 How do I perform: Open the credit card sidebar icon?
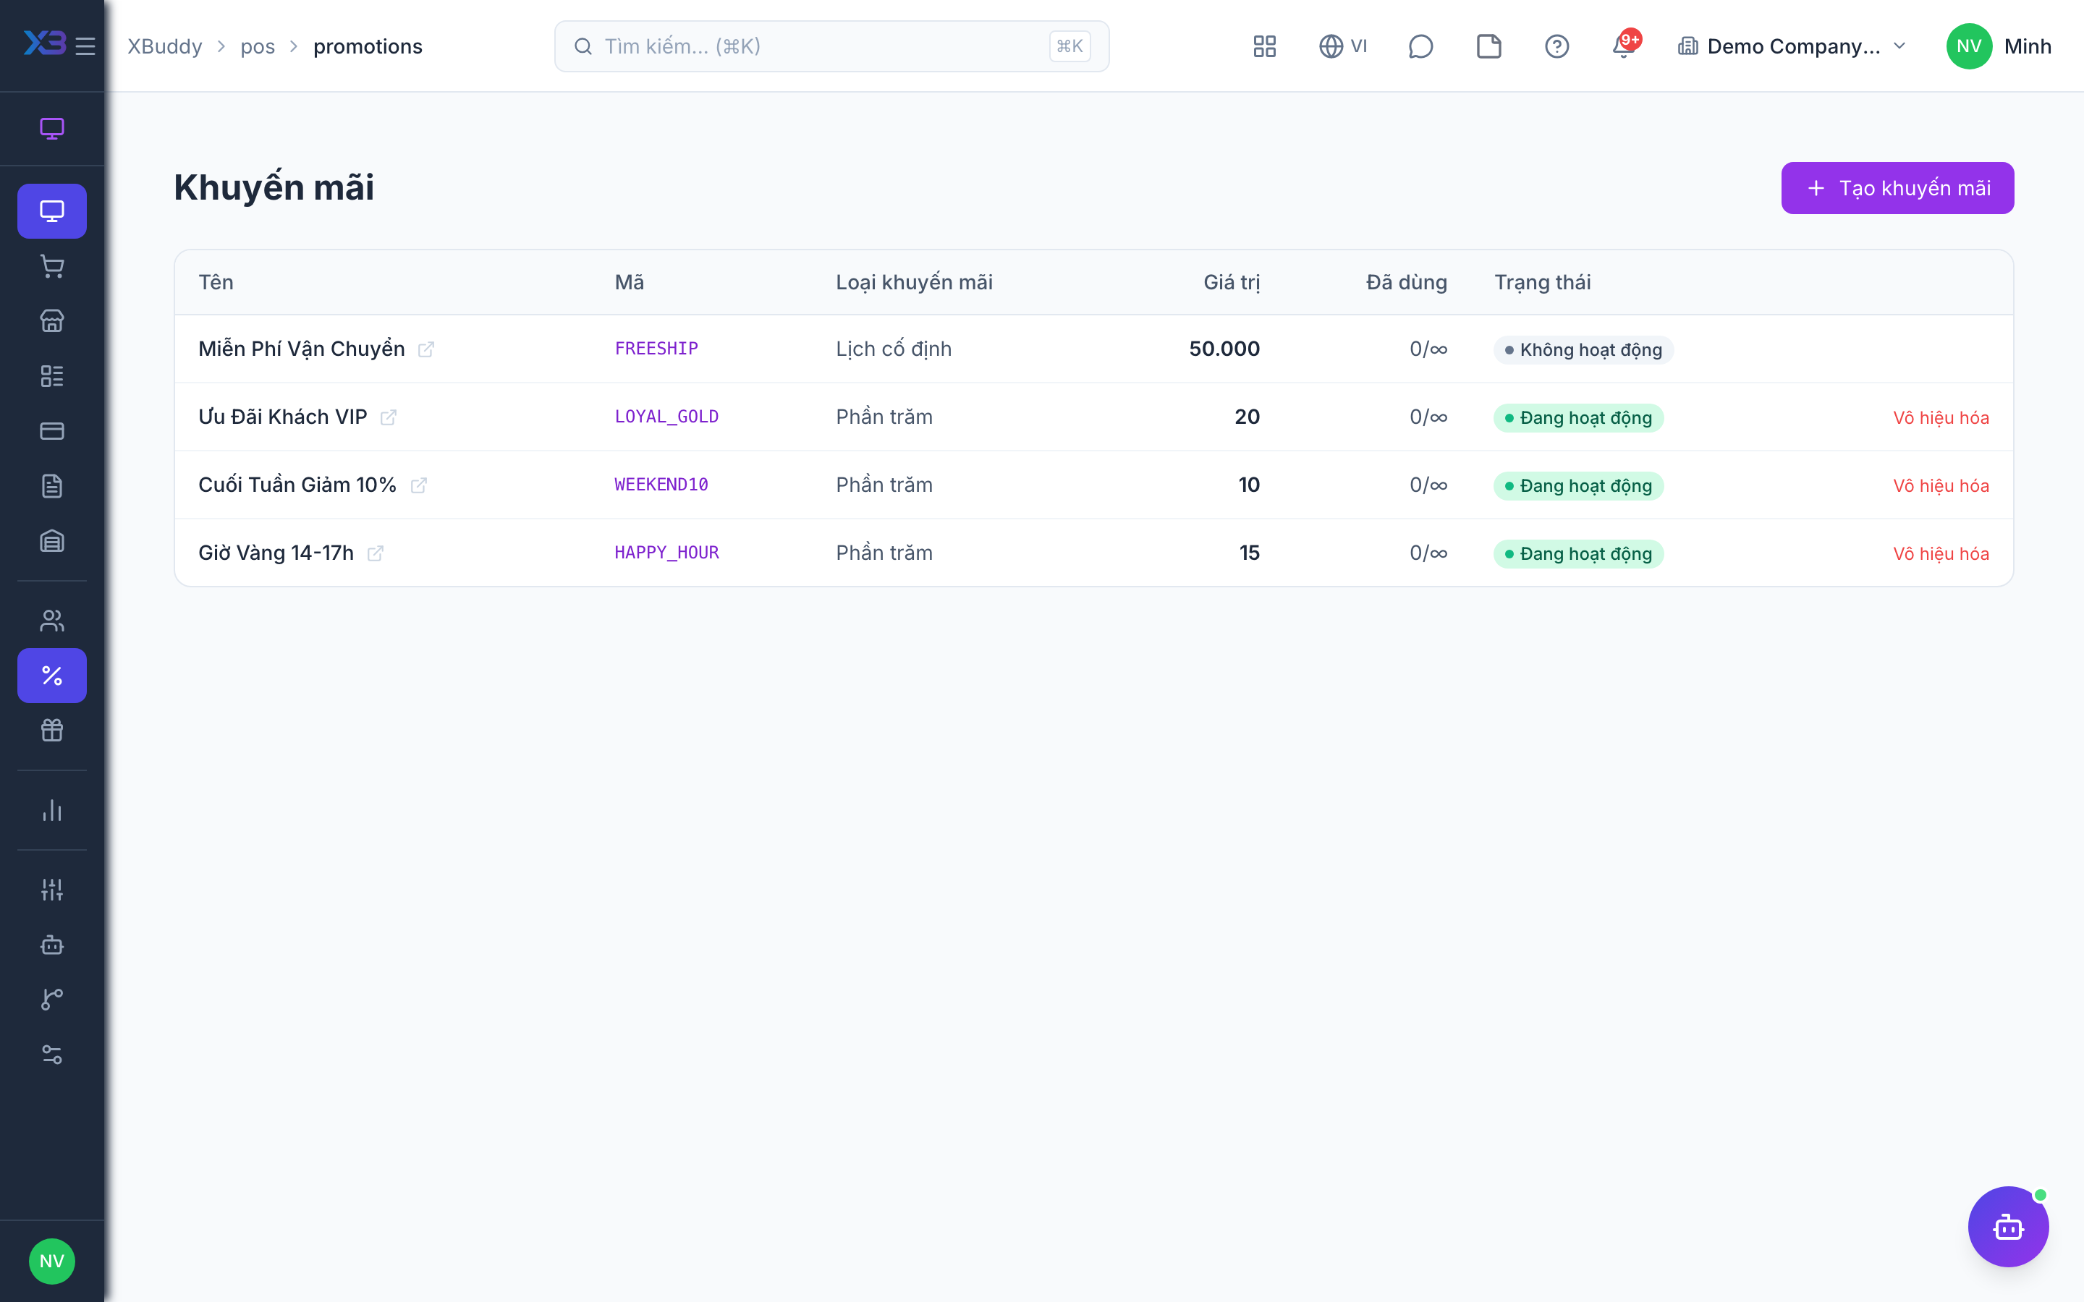(x=51, y=430)
